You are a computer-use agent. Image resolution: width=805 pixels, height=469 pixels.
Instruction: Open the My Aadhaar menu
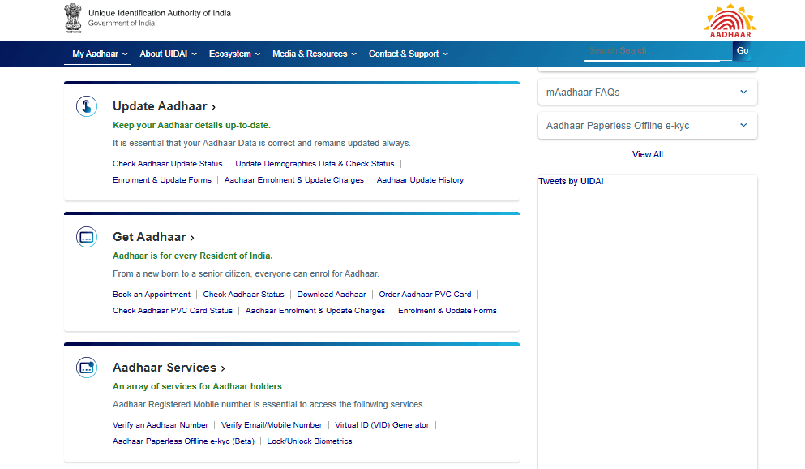(100, 54)
